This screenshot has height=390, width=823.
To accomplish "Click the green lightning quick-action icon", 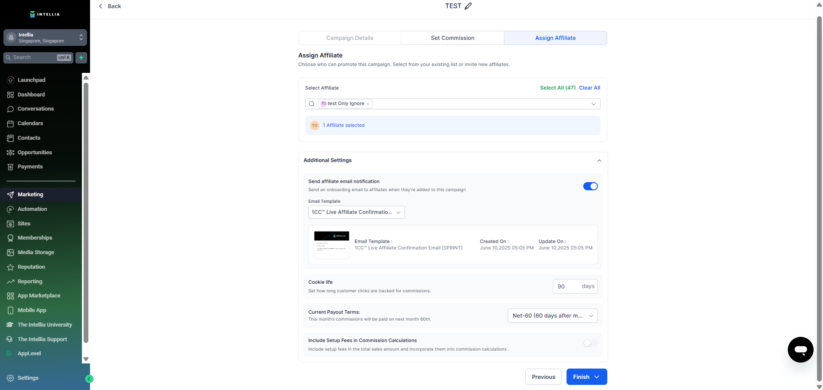I will pos(81,57).
